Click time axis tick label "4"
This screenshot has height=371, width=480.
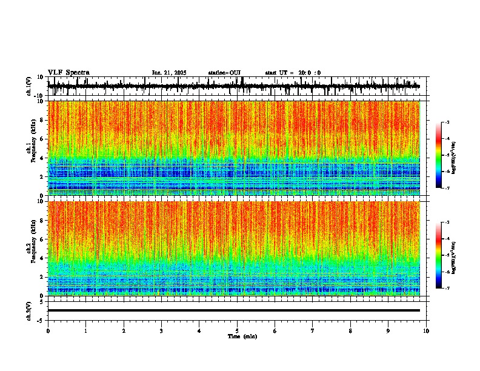199,331
